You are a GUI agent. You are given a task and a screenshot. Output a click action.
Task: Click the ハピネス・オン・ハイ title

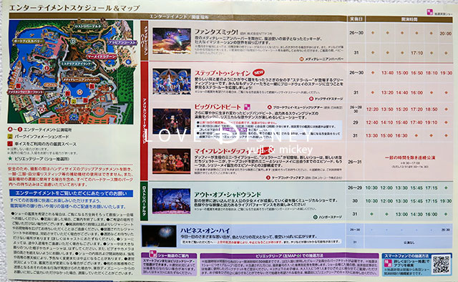click(205, 230)
